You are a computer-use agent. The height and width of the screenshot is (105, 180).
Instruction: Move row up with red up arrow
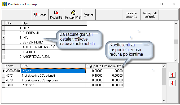(172, 75)
